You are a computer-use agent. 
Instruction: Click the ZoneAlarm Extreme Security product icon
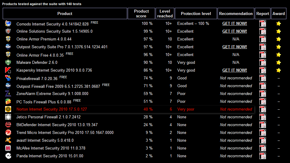point(8,94)
